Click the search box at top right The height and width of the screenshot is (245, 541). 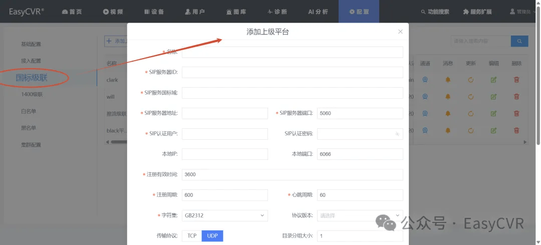click(480, 41)
